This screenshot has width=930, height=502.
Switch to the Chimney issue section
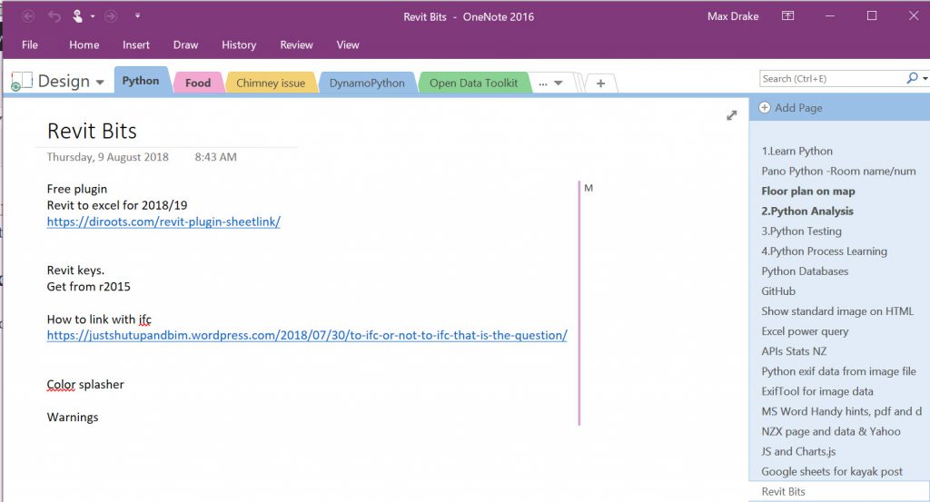(271, 83)
